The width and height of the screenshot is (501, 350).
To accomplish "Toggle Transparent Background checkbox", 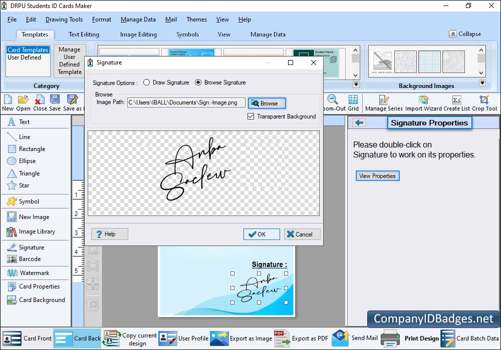I will [x=251, y=116].
